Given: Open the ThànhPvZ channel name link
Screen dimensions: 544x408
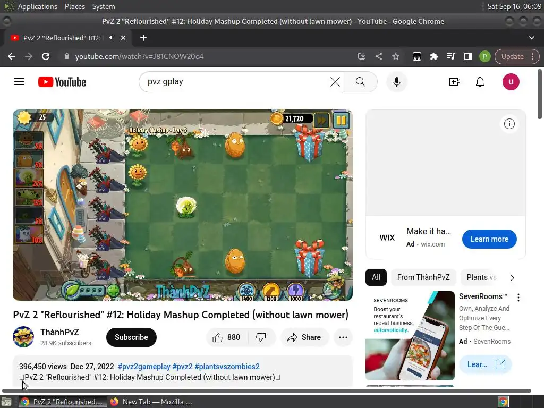Looking at the screenshot, I should 59,332.
